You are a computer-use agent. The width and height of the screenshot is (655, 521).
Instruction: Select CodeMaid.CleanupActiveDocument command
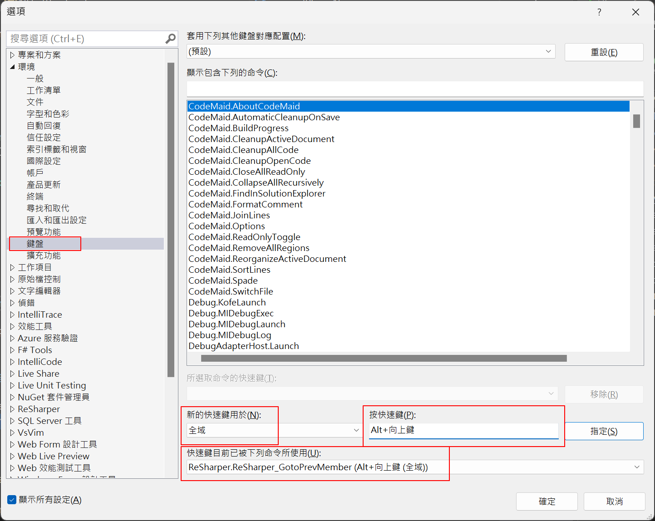[x=261, y=139]
